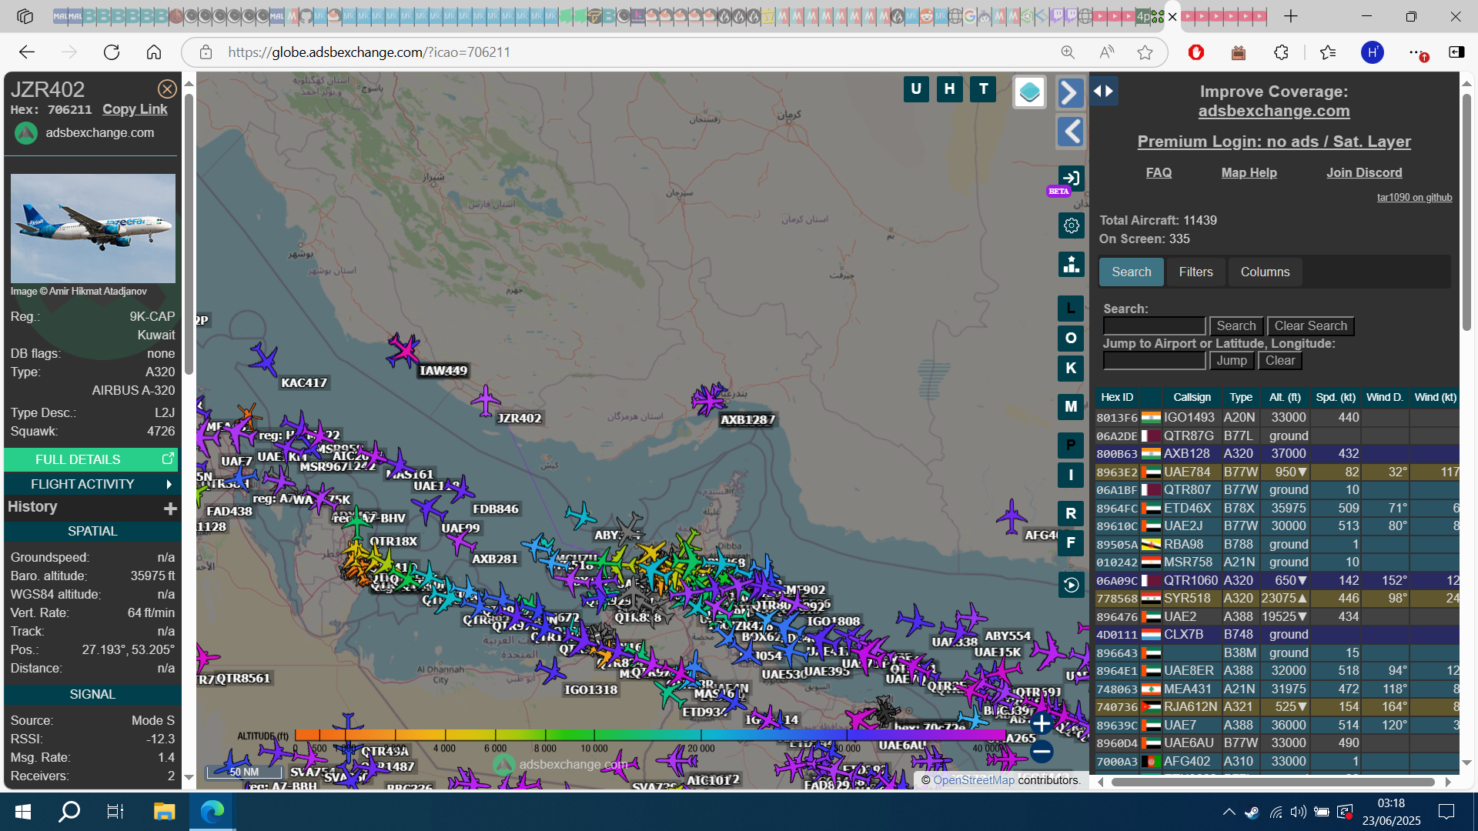The width and height of the screenshot is (1478, 831).
Task: Select the JZR402 aircraft on map
Action: point(486,400)
